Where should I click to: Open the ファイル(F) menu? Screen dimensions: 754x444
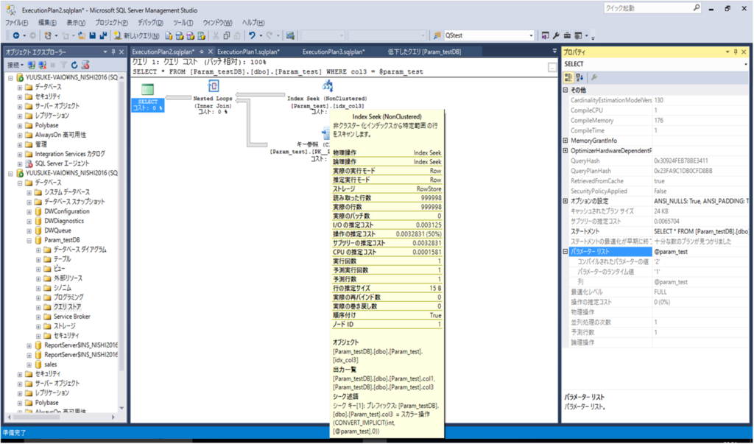pyautogui.click(x=16, y=23)
